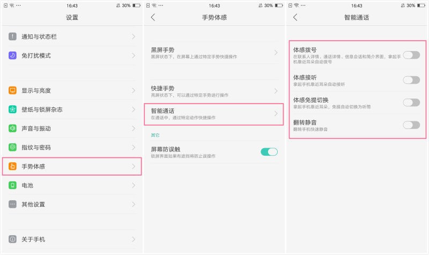Open 显示与亮度 settings
429x255 pixels.
click(72, 90)
